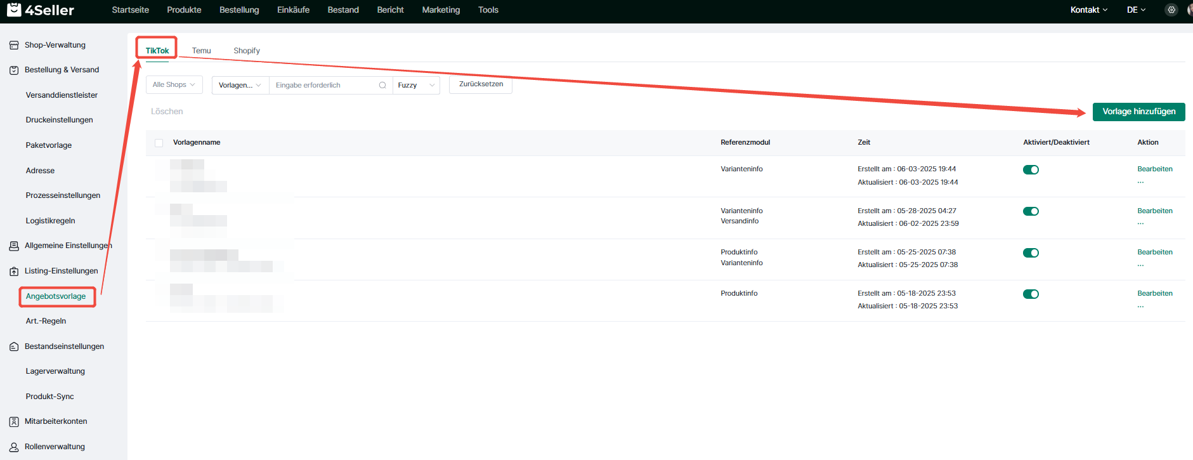
Task: Click the Zurücksetzen button
Action: (481, 84)
